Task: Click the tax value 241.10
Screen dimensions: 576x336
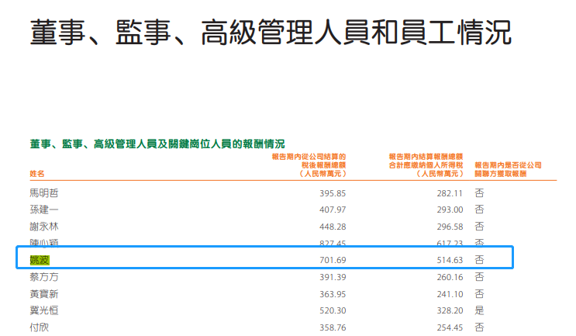Action: (x=450, y=294)
